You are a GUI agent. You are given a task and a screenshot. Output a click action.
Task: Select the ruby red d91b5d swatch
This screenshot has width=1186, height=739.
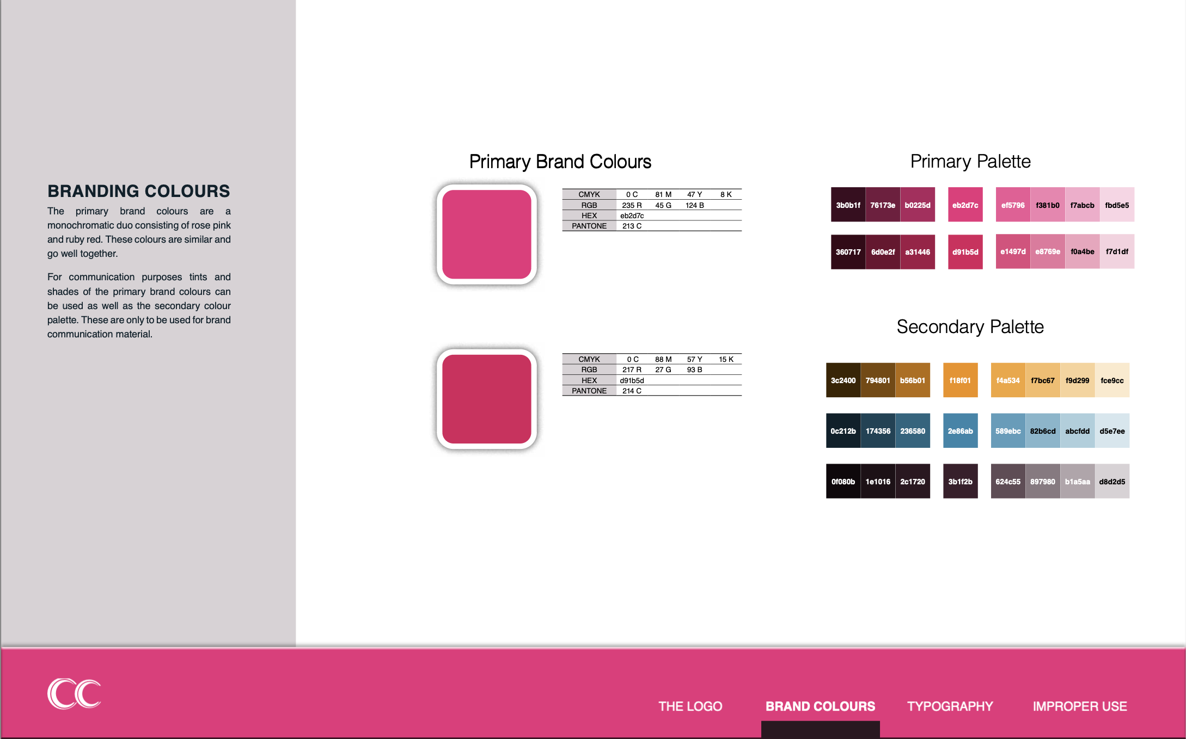pyautogui.click(x=964, y=252)
